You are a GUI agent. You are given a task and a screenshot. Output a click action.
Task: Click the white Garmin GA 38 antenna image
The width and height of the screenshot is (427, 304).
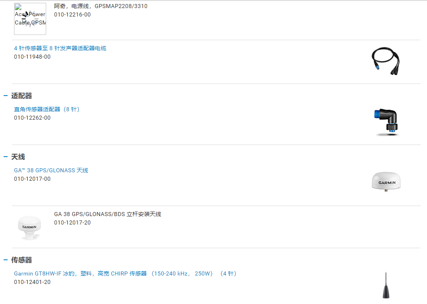386,182
